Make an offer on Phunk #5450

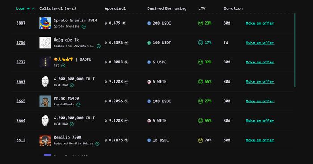click(260, 101)
